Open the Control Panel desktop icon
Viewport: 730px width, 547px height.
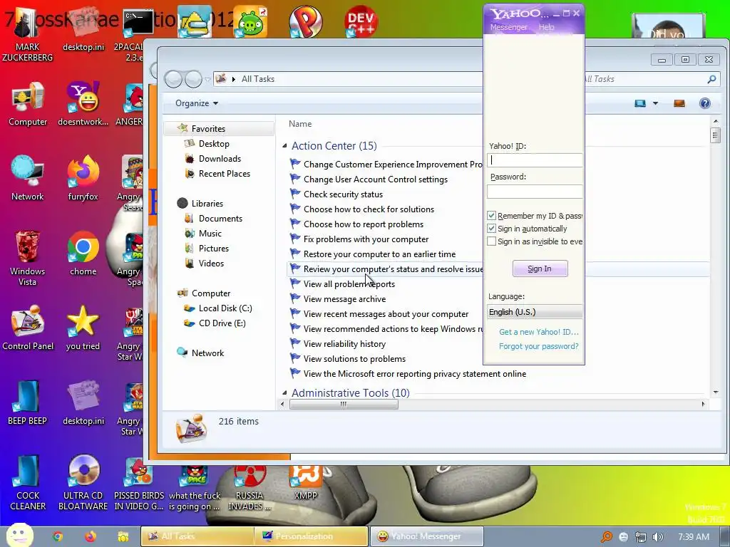[28, 328]
